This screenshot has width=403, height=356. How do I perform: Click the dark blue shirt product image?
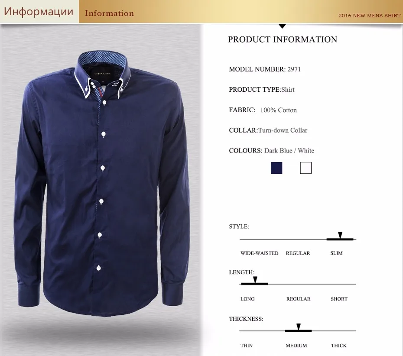coord(102,182)
